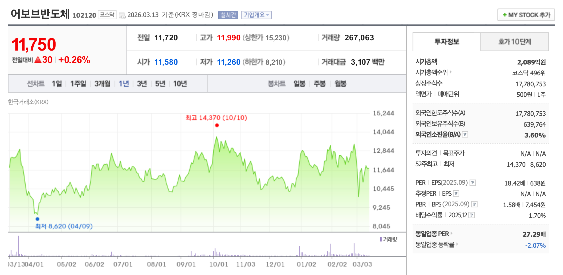Select the 1주일 line chart period
This screenshot has height=275, width=563.
click(x=78, y=84)
